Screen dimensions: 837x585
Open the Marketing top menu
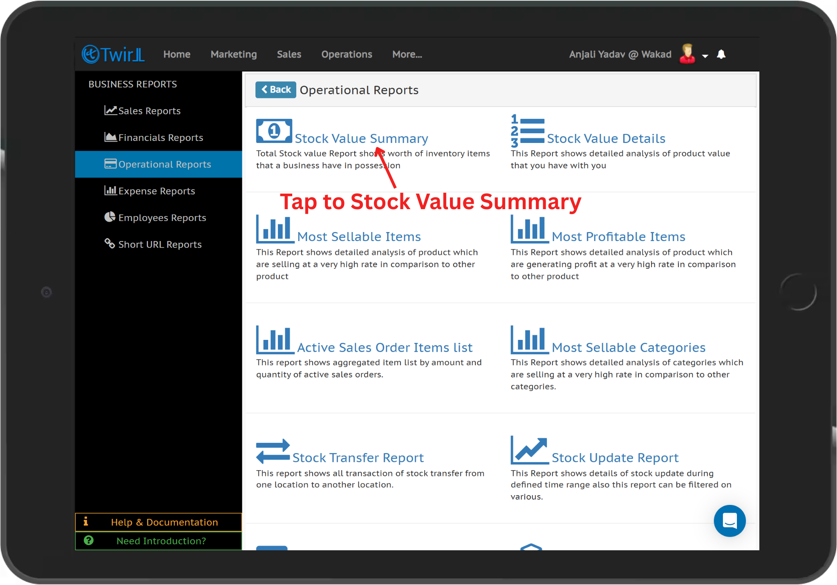[x=234, y=54]
